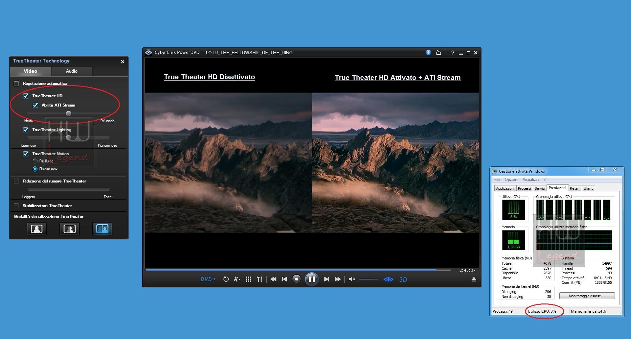Open the bookmark icon menu in PowerDVD
Viewport: 631px width, 339px height.
[237, 279]
